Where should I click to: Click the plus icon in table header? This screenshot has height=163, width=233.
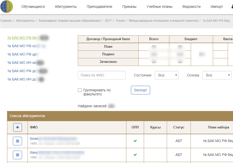(x=17, y=127)
